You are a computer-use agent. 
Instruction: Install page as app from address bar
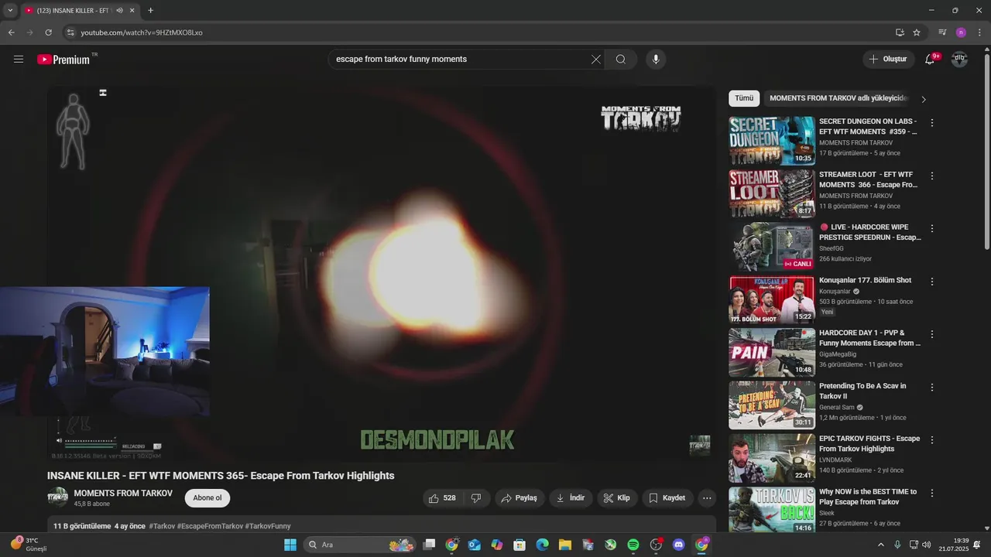click(x=900, y=32)
